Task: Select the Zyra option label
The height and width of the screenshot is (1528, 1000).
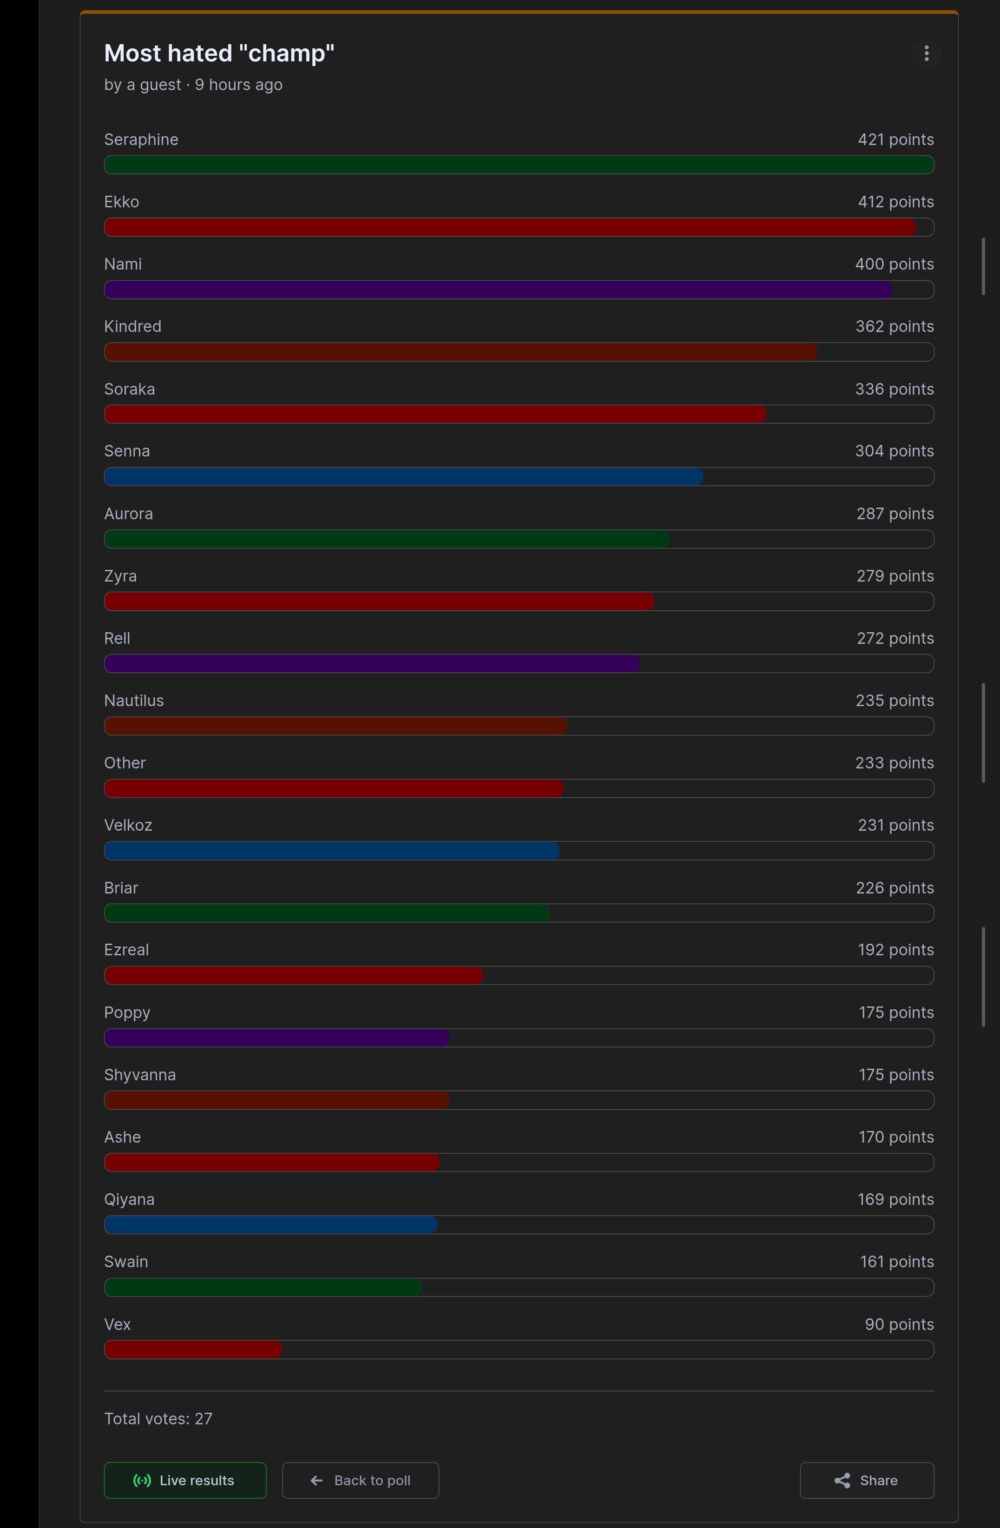Action: [120, 576]
